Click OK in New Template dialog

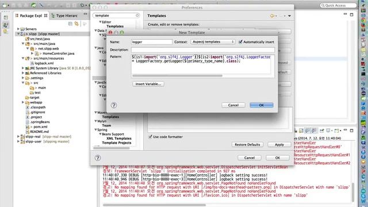coord(262,105)
